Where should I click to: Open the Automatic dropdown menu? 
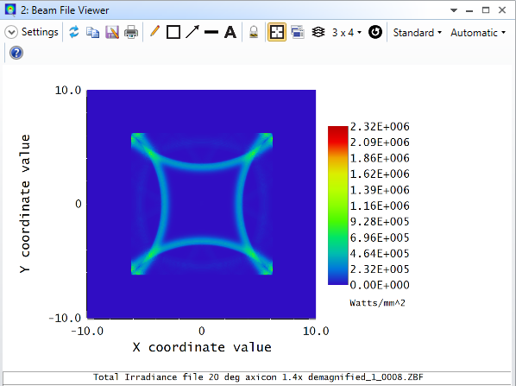[478, 33]
